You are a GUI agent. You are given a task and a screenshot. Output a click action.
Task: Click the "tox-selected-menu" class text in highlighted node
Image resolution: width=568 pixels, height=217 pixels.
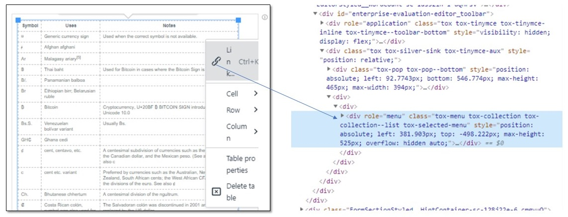tap(439, 125)
